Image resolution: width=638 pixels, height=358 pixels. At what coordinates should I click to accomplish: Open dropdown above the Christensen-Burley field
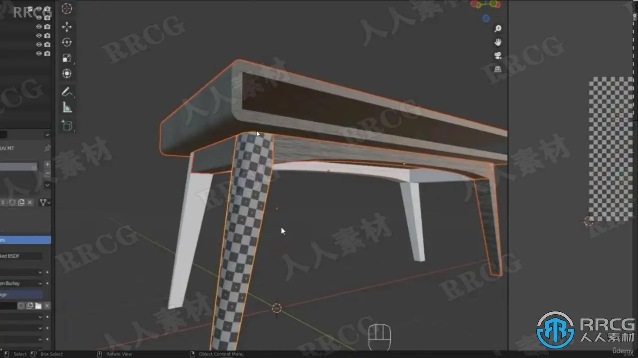click(21, 272)
